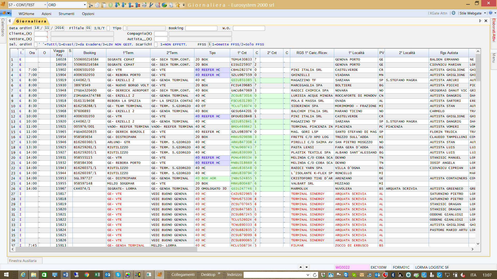Toggle the Tipo checkbox
The height and width of the screenshot is (279, 497).
(125, 28)
